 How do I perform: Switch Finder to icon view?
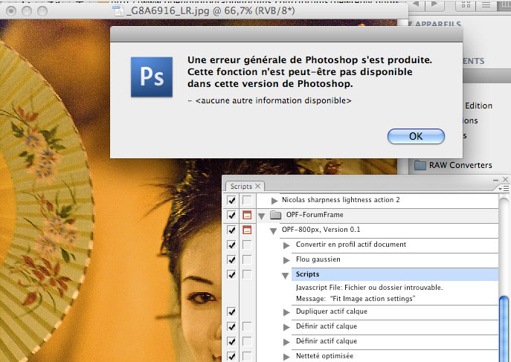point(466,7)
